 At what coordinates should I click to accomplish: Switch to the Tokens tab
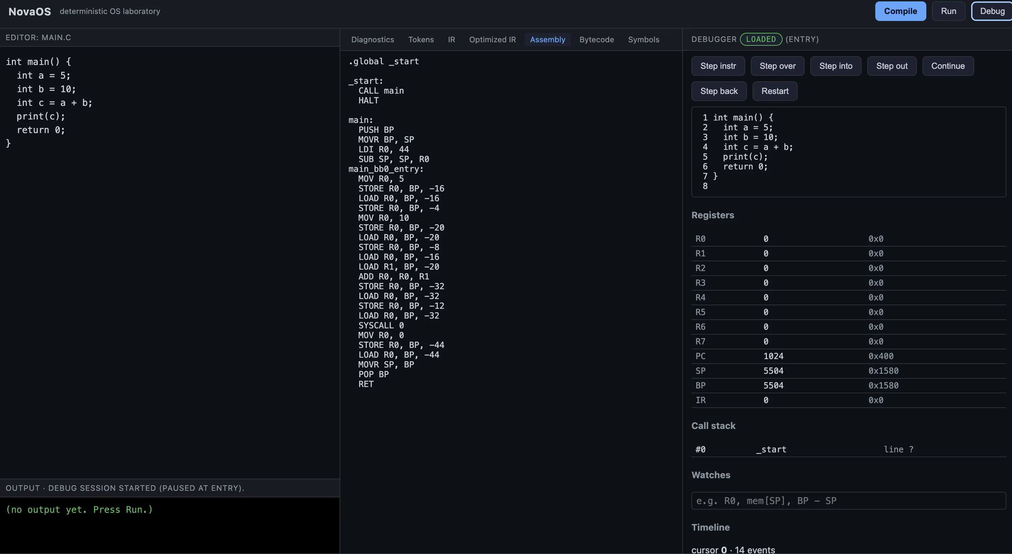point(421,39)
